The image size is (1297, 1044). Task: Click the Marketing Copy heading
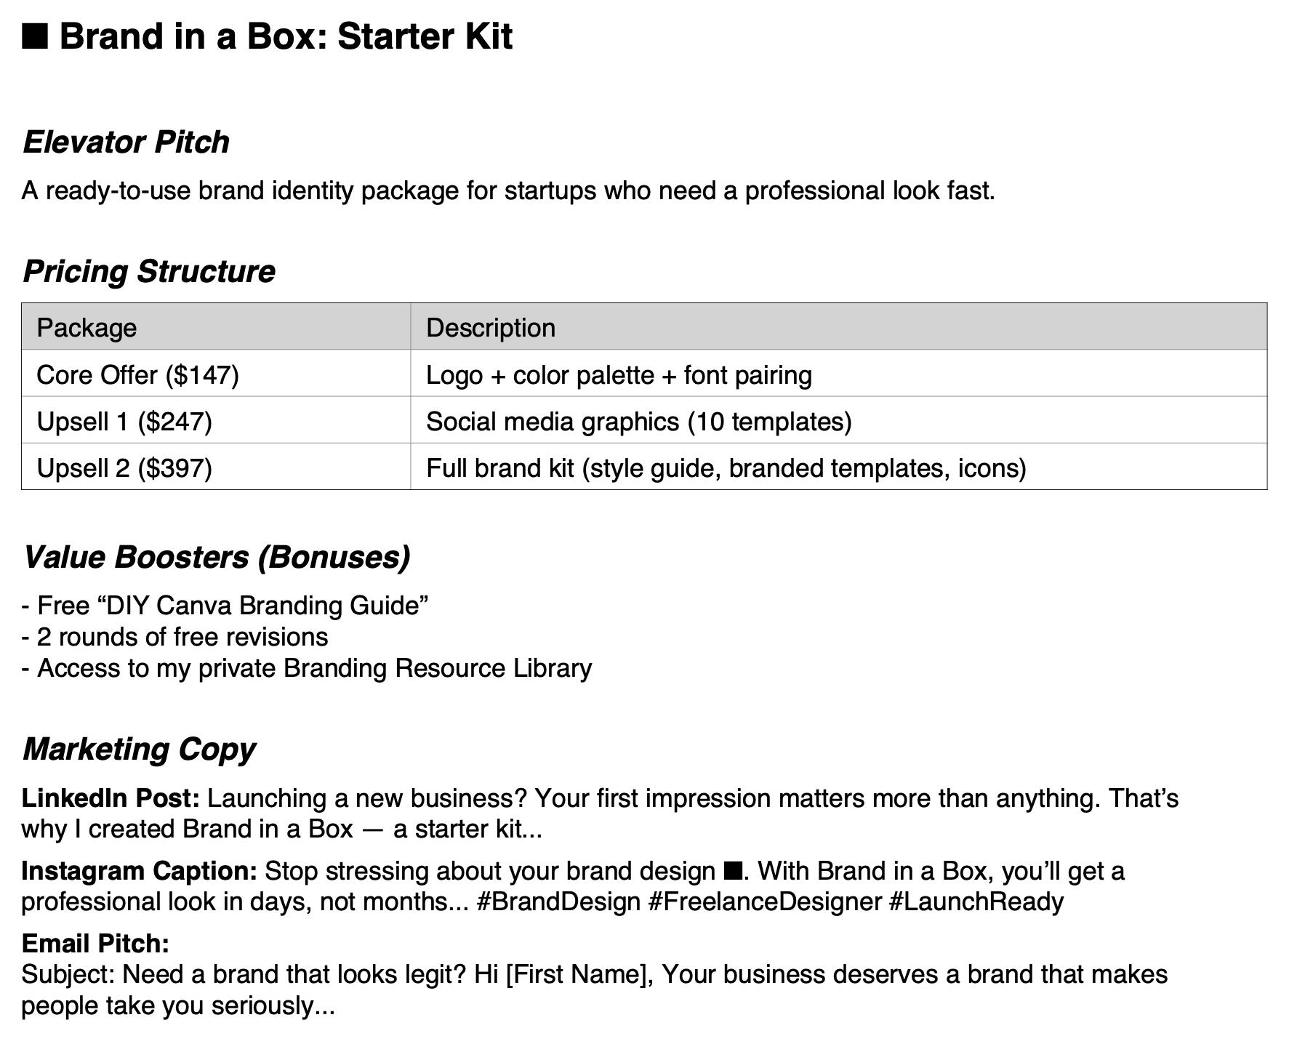pyautogui.click(x=139, y=749)
